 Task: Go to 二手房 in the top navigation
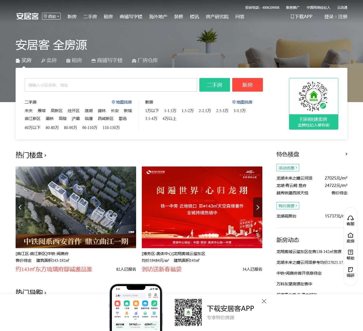click(x=90, y=17)
